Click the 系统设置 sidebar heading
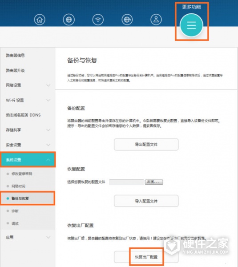The image size is (238, 267). [28, 160]
